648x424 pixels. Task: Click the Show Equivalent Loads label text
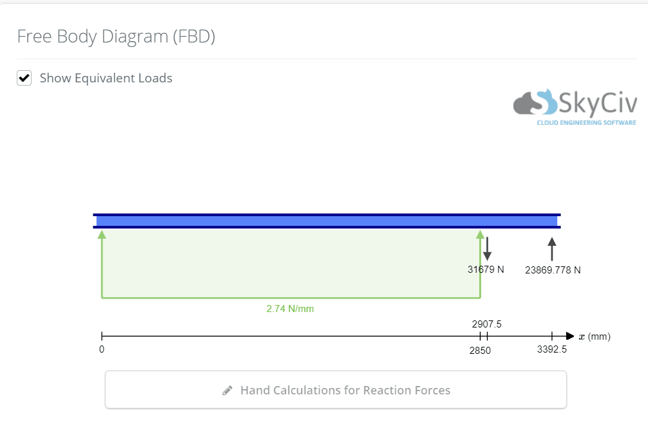pyautogui.click(x=106, y=78)
